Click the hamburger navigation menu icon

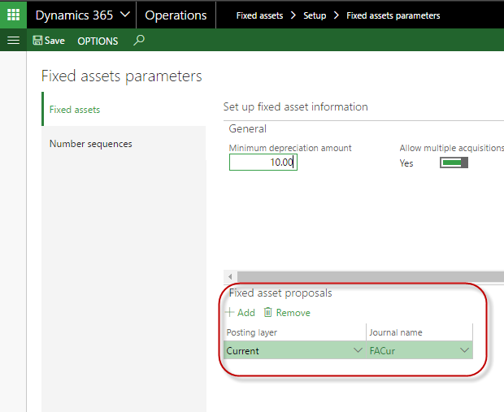13,41
